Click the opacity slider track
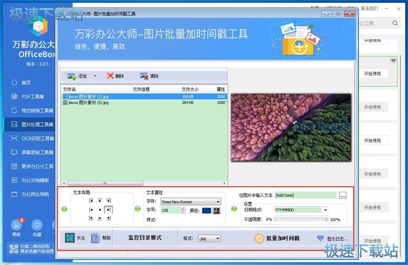408x265 pixels. click(301, 219)
